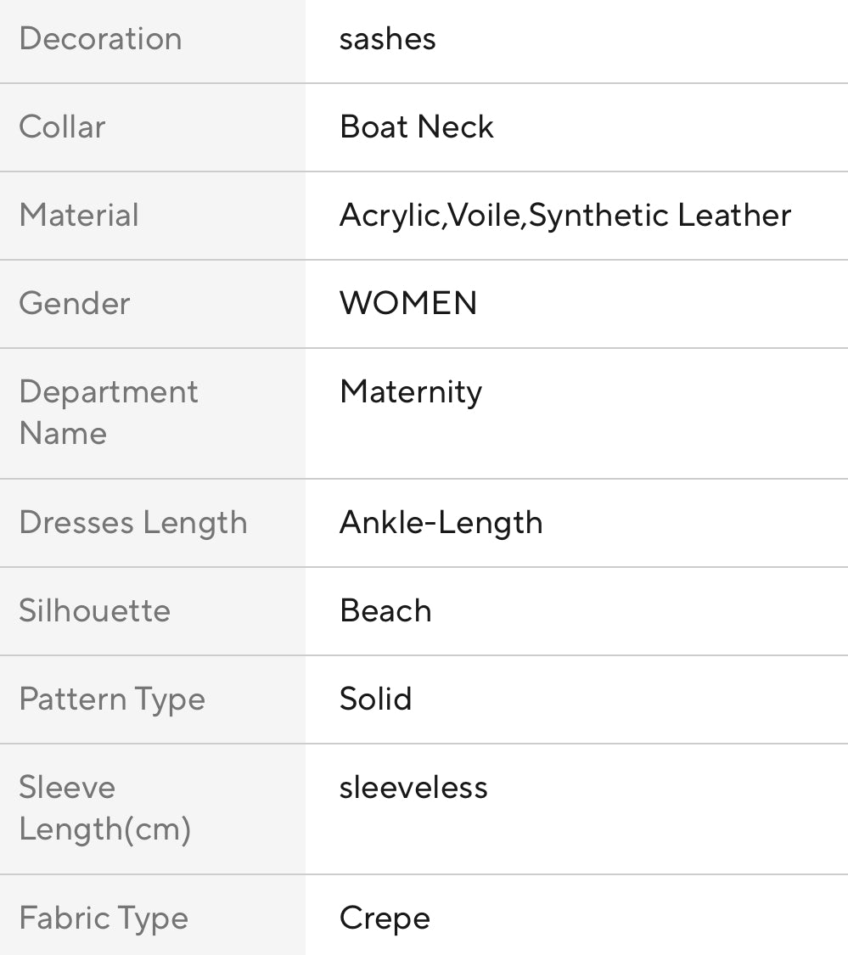Select the 'sashes' decoration value
Viewport: 848px width, 955px height.
(x=387, y=39)
